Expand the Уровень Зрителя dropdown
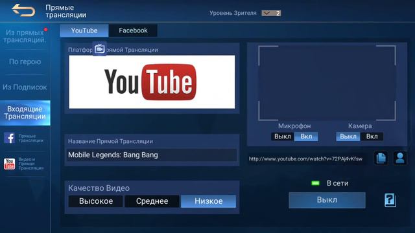The width and height of the screenshot is (415, 233). point(271,13)
